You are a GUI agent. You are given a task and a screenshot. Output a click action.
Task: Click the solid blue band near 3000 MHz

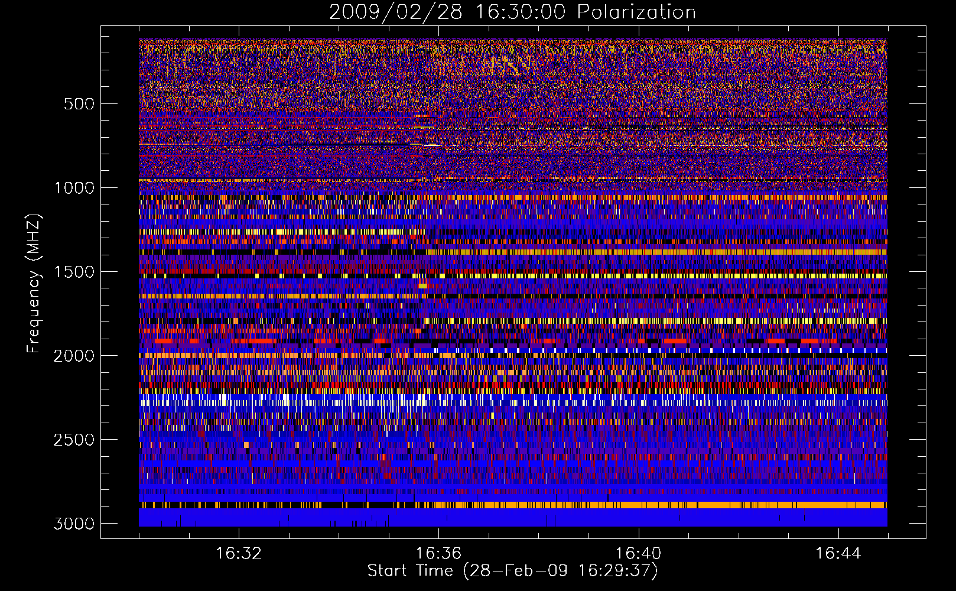pyautogui.click(x=513, y=518)
